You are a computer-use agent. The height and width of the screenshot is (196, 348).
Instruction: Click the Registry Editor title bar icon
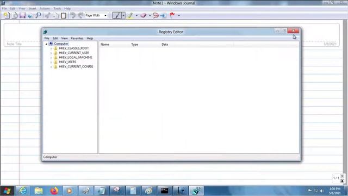pyautogui.click(x=46, y=32)
